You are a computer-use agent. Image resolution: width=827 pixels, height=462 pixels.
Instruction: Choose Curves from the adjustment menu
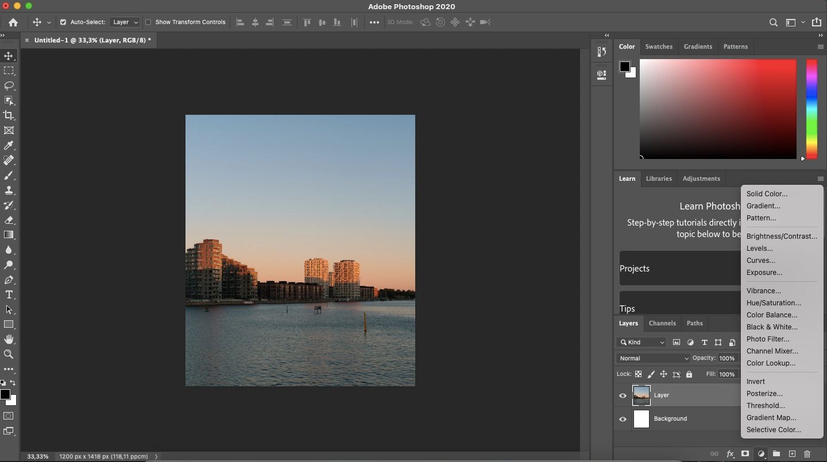click(760, 260)
